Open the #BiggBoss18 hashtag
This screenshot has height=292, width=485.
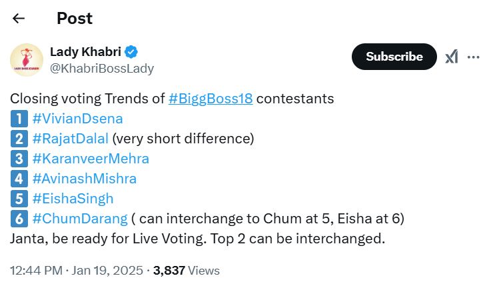(211, 99)
